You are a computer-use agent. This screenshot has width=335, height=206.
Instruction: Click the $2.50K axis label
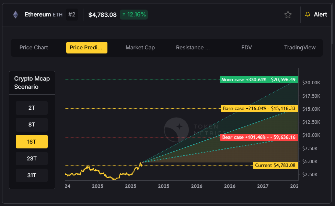coord(310,175)
